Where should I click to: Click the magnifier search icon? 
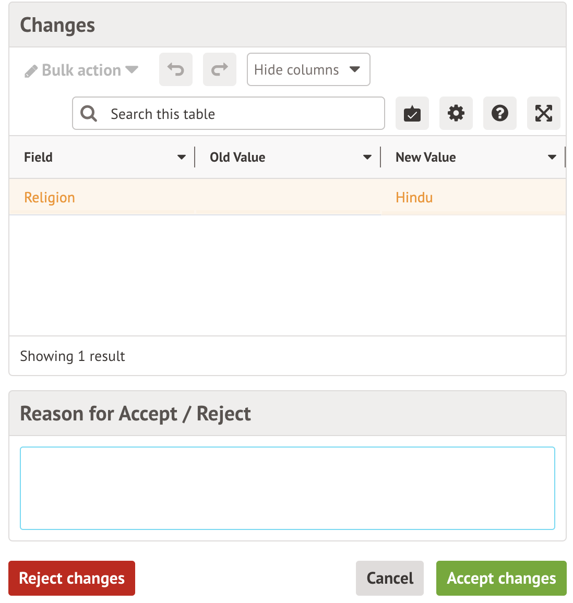(x=89, y=114)
